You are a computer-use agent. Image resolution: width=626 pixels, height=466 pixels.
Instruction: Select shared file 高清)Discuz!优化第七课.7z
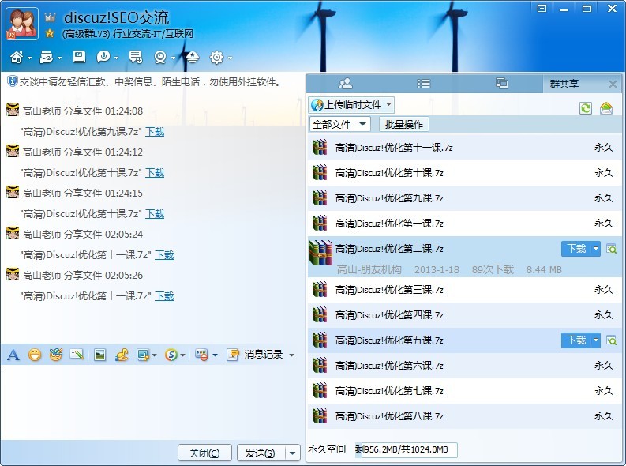(x=465, y=391)
